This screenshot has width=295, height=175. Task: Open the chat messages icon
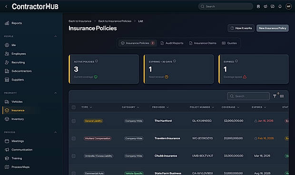coord(273,6)
